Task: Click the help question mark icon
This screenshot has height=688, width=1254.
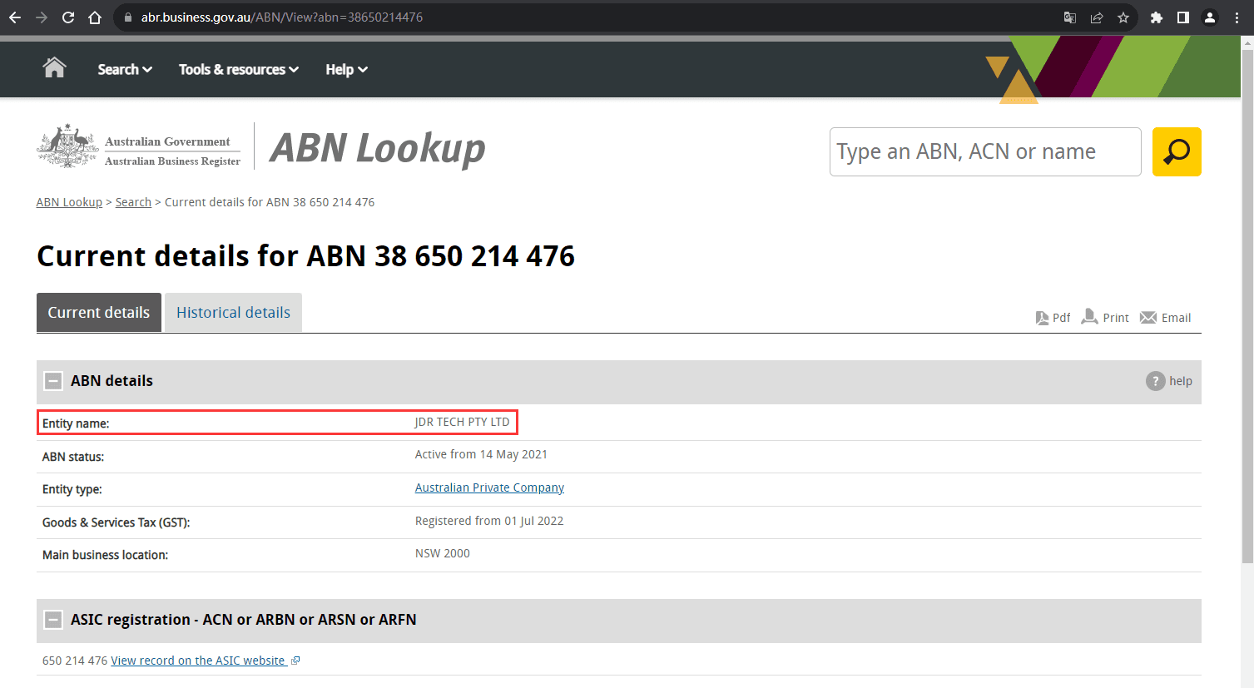Action: (1155, 381)
